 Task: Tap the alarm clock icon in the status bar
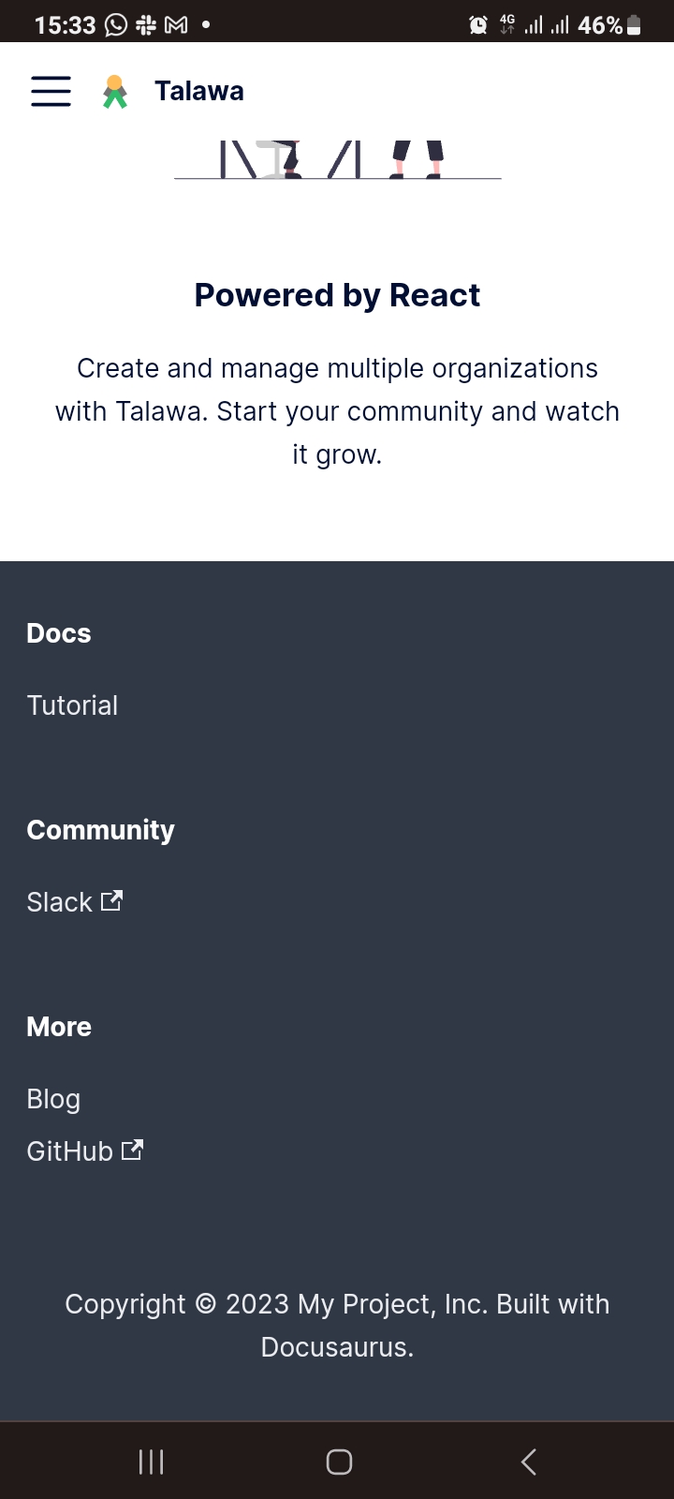477,24
